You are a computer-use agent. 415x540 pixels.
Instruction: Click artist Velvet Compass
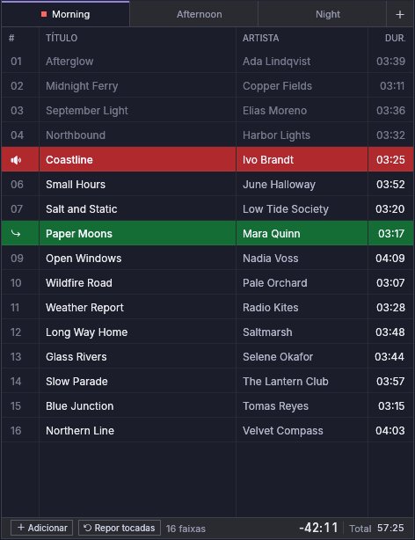coord(283,430)
